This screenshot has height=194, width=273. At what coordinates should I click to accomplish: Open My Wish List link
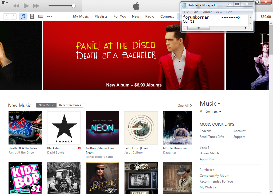(x=208, y=187)
